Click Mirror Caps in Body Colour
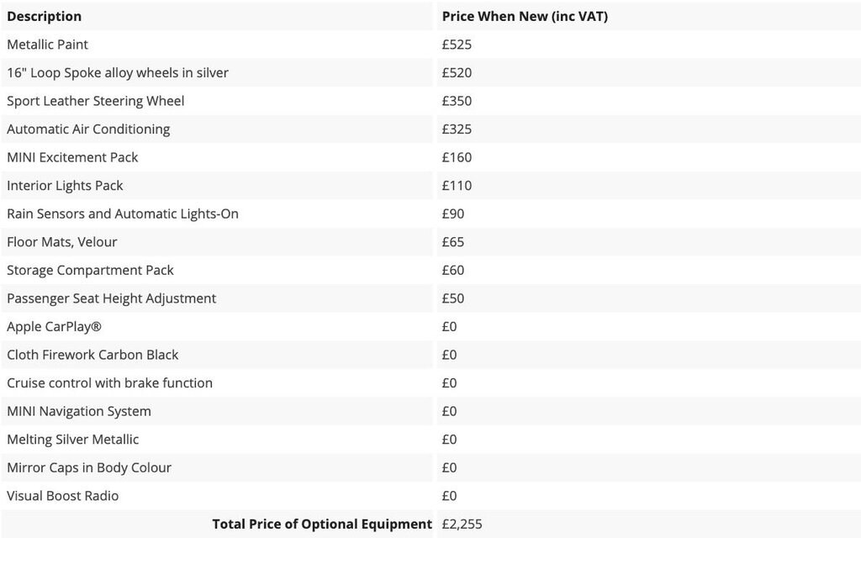The image size is (861, 564). point(89,467)
